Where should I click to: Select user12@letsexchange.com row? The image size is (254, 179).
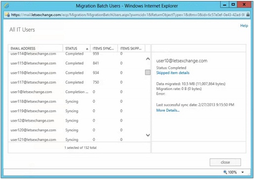(x=77, y=121)
